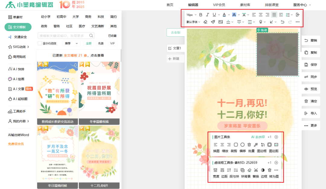326x189 pixels.
Task: Click the 免费领会员 link
Action: (16, 144)
